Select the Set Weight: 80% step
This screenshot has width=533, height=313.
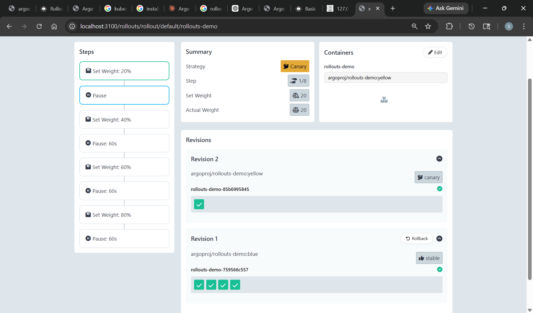(x=124, y=214)
